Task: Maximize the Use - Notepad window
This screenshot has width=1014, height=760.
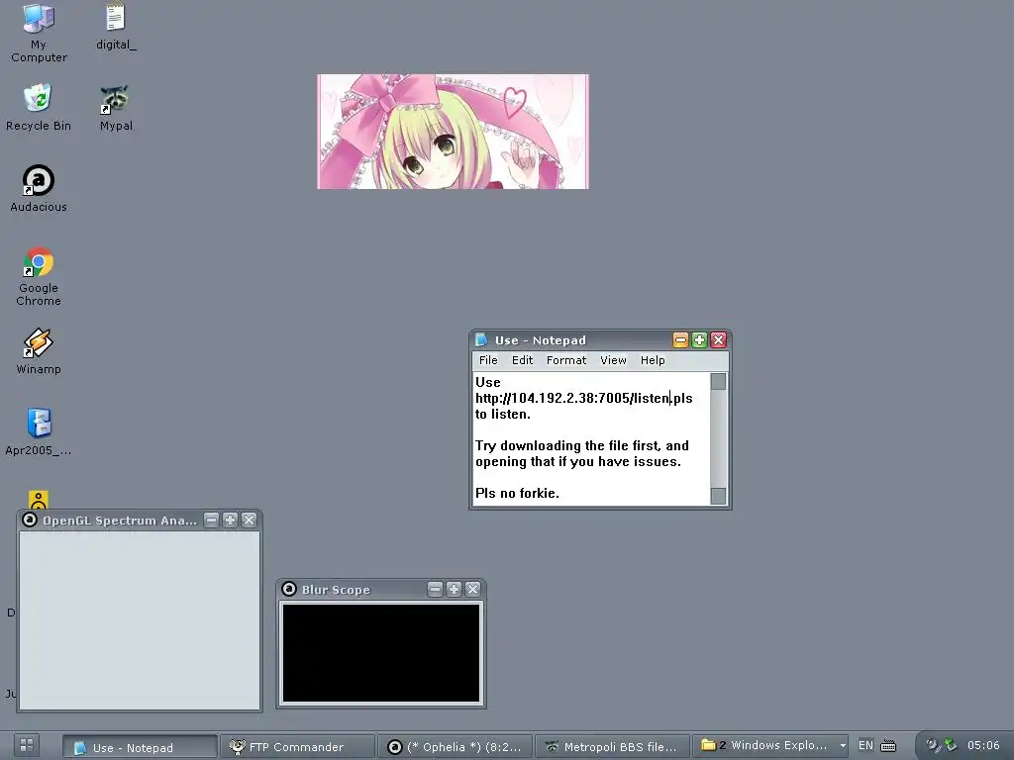Action: (x=699, y=340)
